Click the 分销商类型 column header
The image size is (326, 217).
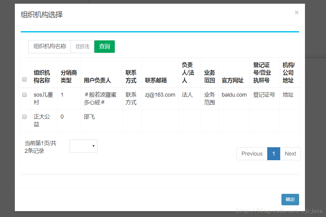69,73
